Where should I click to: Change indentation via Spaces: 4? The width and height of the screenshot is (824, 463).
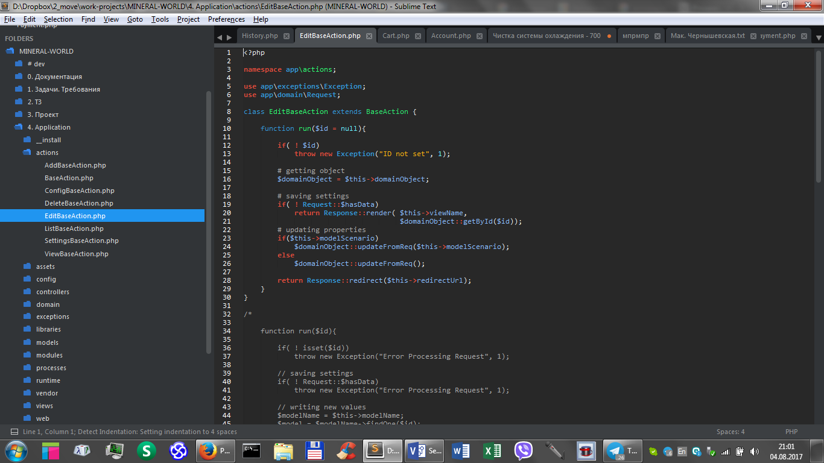(731, 432)
